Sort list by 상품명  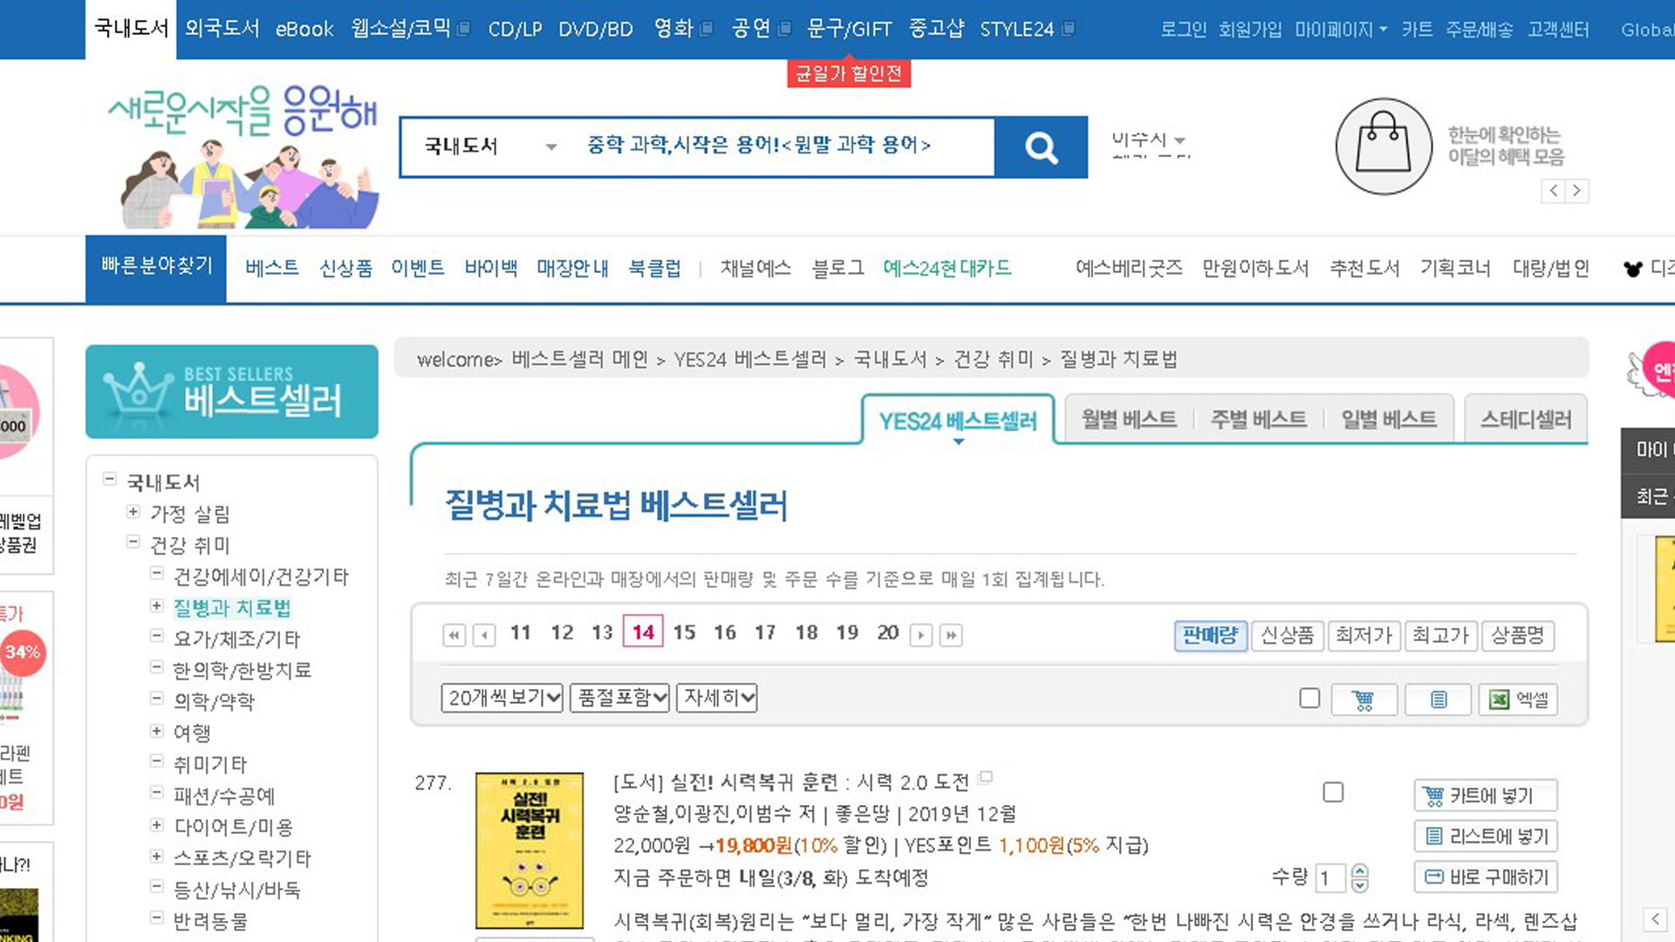click(1517, 635)
